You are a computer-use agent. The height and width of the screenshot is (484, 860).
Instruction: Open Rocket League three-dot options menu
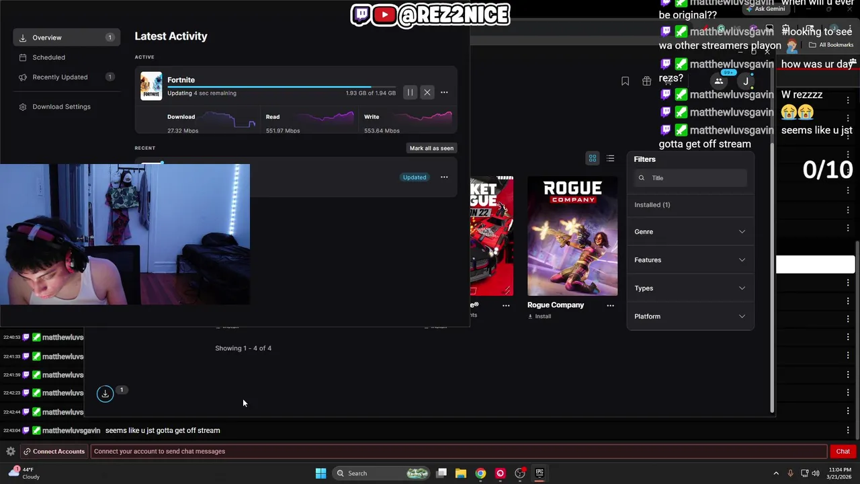point(506,305)
